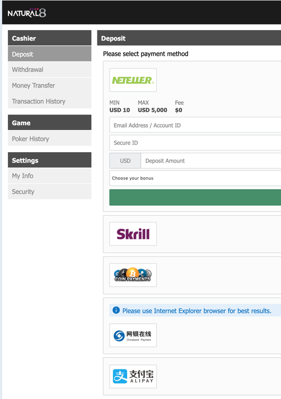Click the '$0' fee value
This screenshot has height=399, width=281.
click(178, 110)
